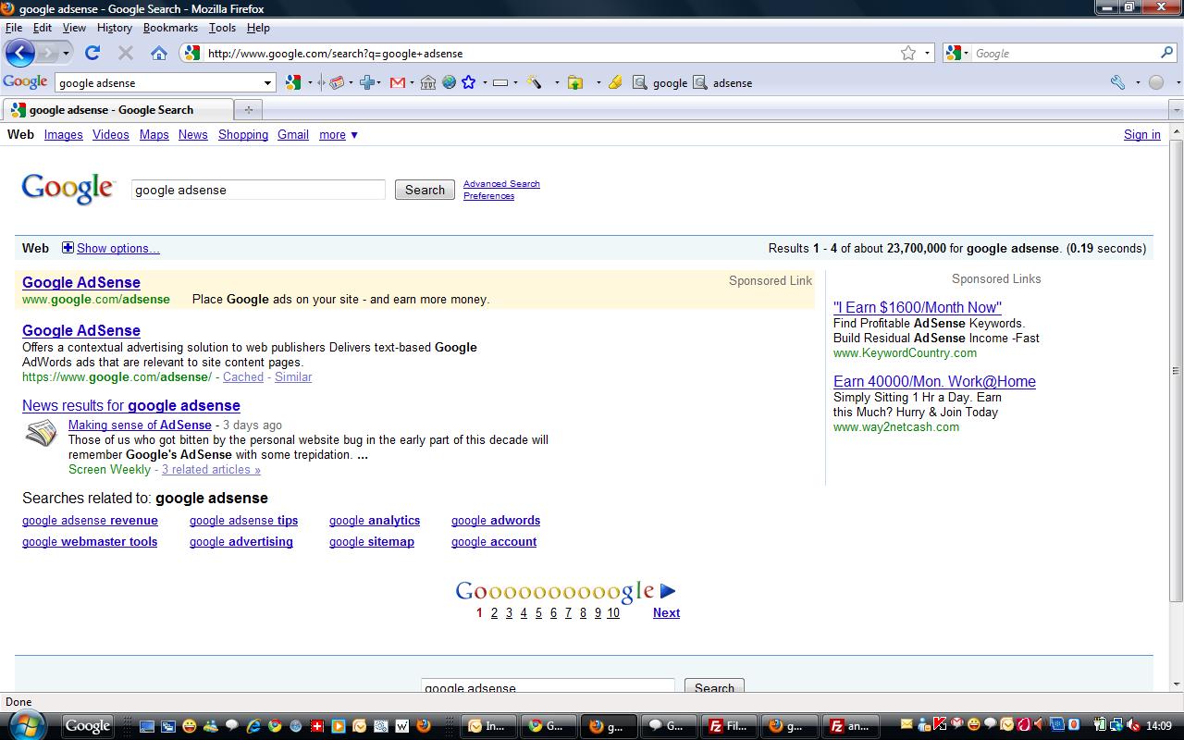
Task: Open Google Toolbar wrench settings icon
Action: pyautogui.click(x=1118, y=82)
